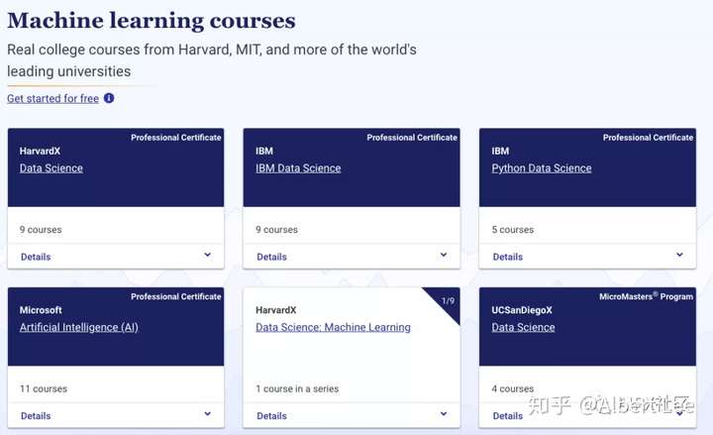Click the '9 courses' text on IBM card
This screenshot has height=435, width=713.
click(276, 230)
